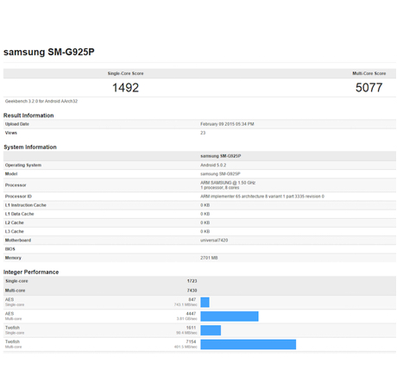The image size is (397, 388).
Task: Click the Result Information heading
Action: [x=28, y=116]
